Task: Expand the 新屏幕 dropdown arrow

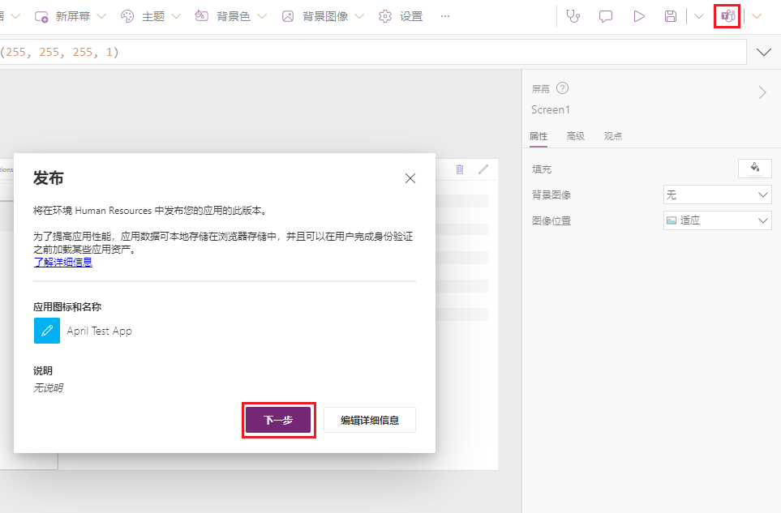Action: pos(101,16)
